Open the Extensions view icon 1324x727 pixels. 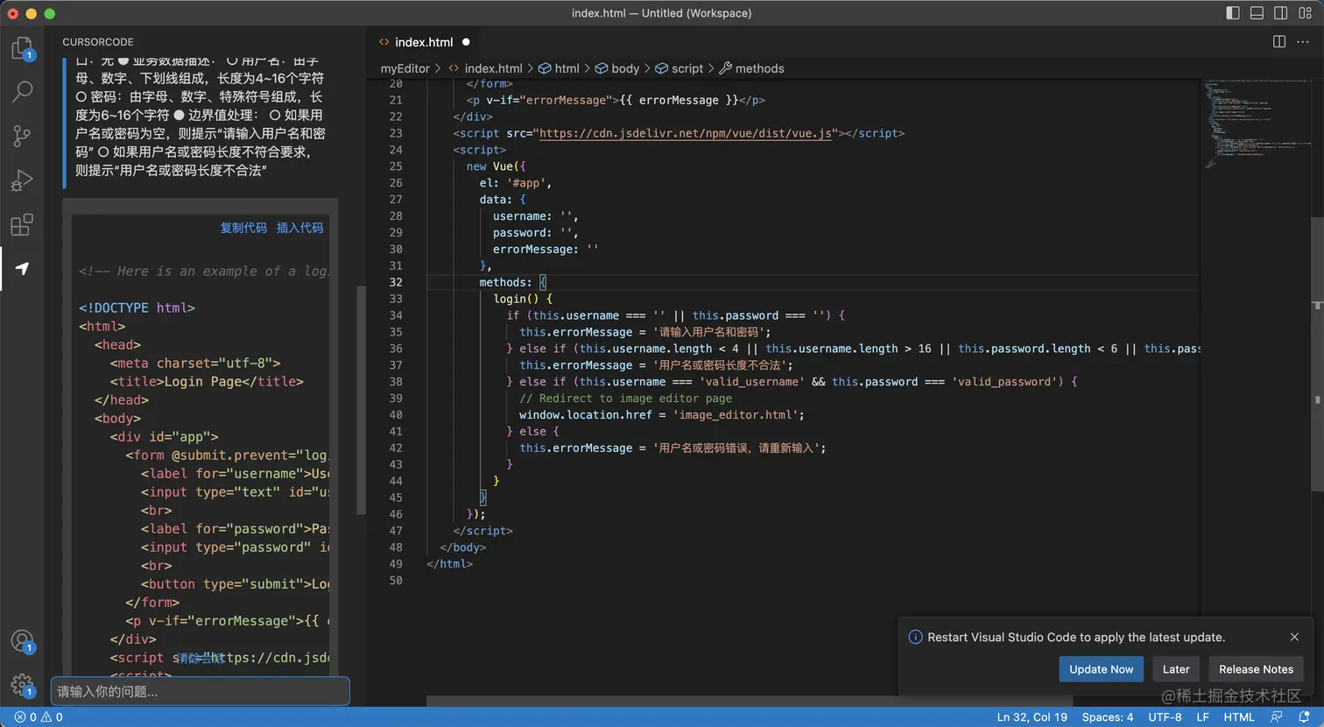(22, 225)
